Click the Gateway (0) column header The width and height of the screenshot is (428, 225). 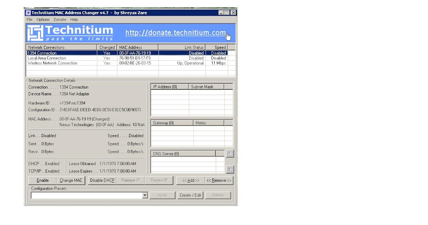(172, 123)
